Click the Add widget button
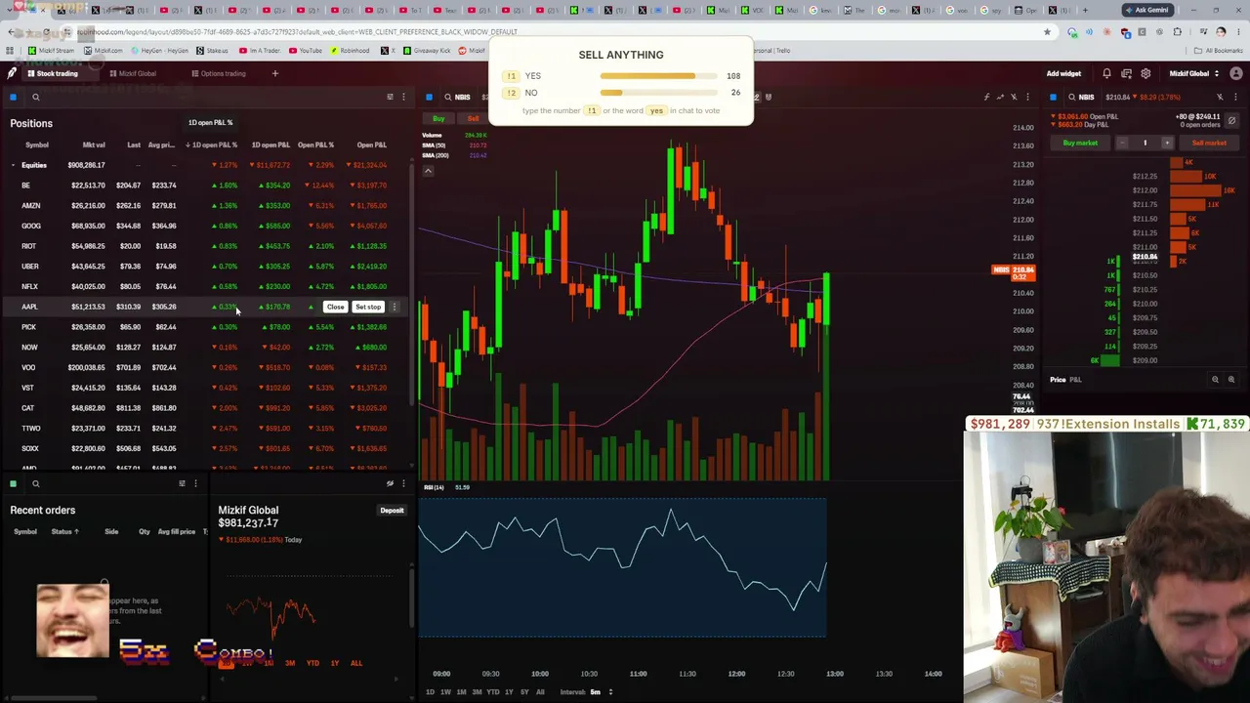 coord(1063,73)
